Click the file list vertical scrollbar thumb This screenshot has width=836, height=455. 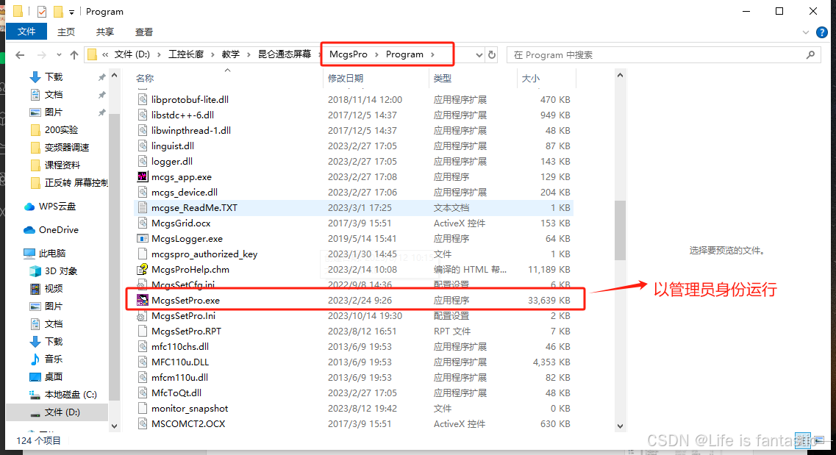620,230
